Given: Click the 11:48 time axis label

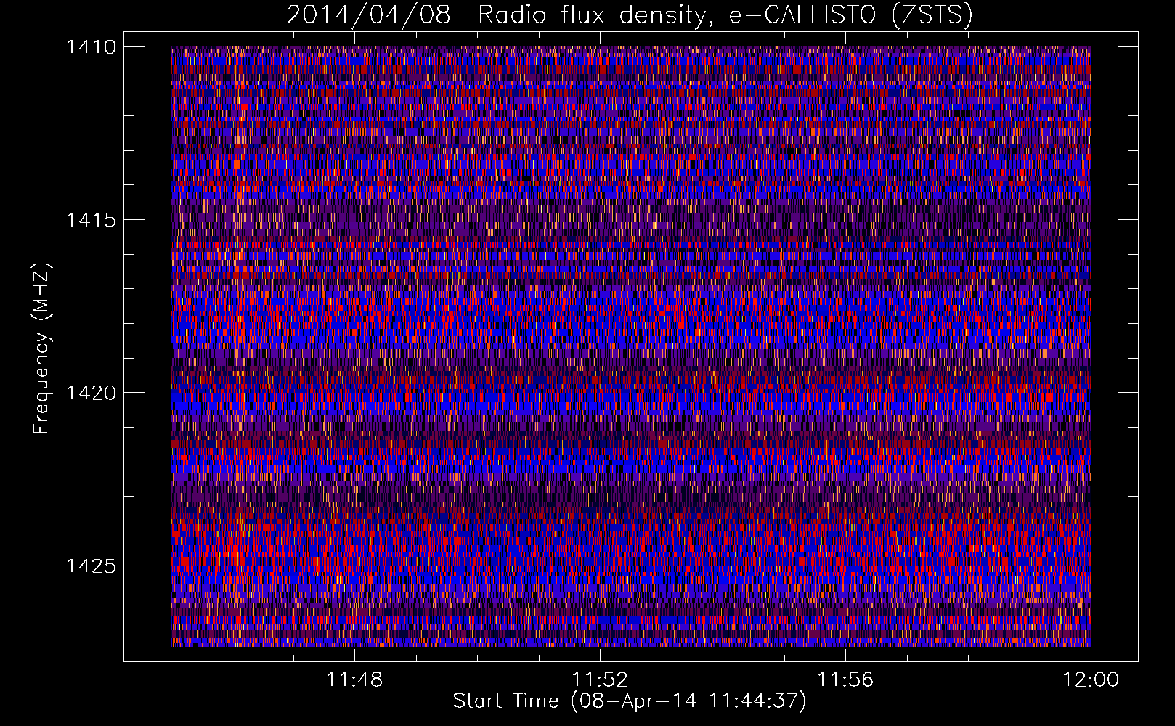Looking at the screenshot, I should coord(354,680).
